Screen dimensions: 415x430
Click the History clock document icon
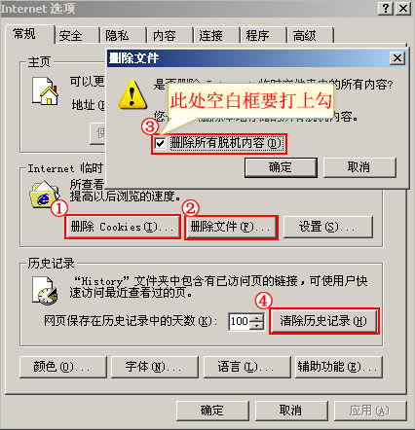[45, 291]
